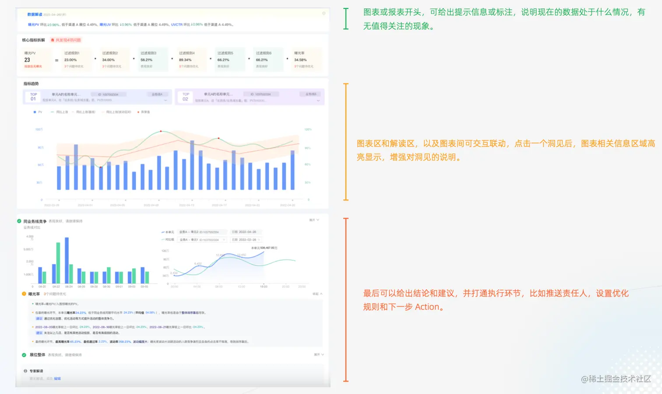
Task: Click the 编辑 link under 专家解读
Action: tap(57, 379)
